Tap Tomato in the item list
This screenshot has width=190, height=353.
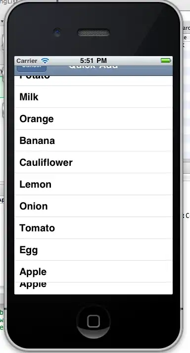94,227
